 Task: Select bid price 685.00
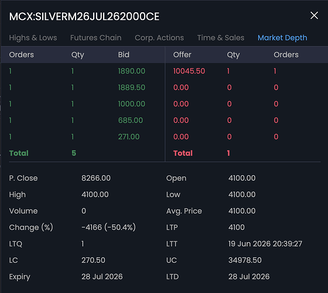coord(131,120)
